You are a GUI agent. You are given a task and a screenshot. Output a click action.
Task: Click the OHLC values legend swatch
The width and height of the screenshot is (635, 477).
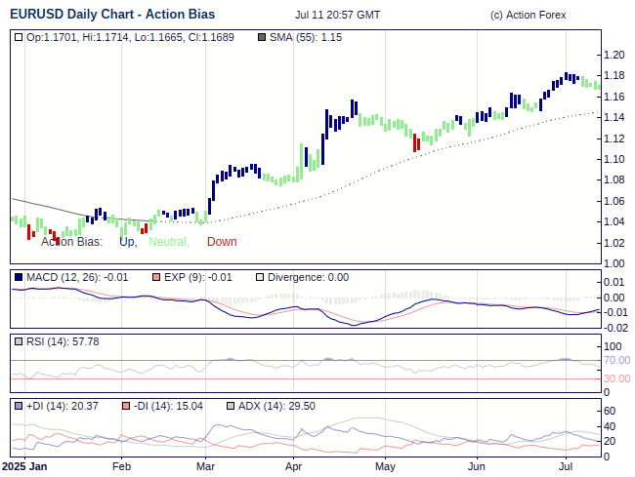[19, 37]
